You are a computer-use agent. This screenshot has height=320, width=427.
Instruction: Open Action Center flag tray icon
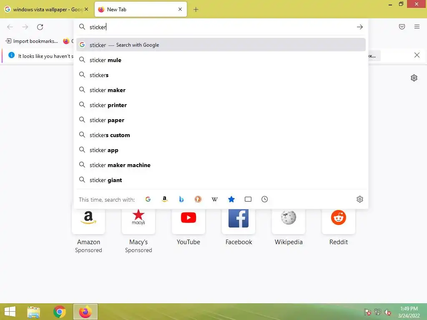coord(367,312)
